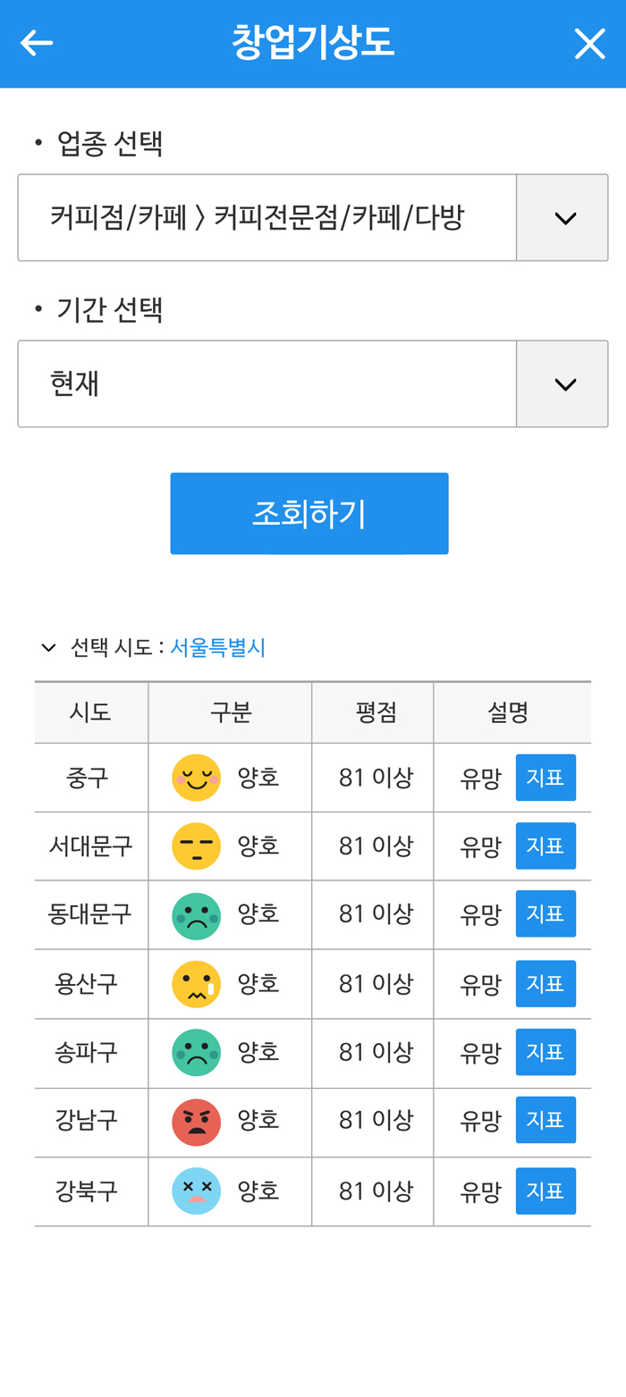Click the red angry face for 강남구
The width and height of the screenshot is (626, 1397).
coord(197,1121)
